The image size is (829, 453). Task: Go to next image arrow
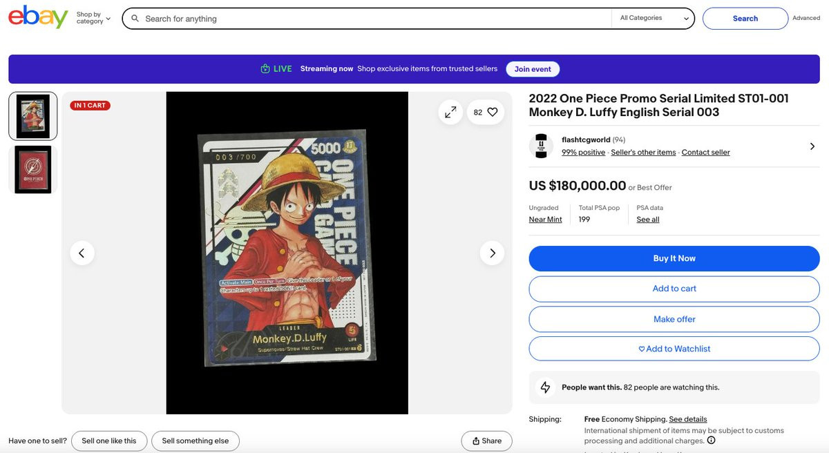[x=492, y=253]
